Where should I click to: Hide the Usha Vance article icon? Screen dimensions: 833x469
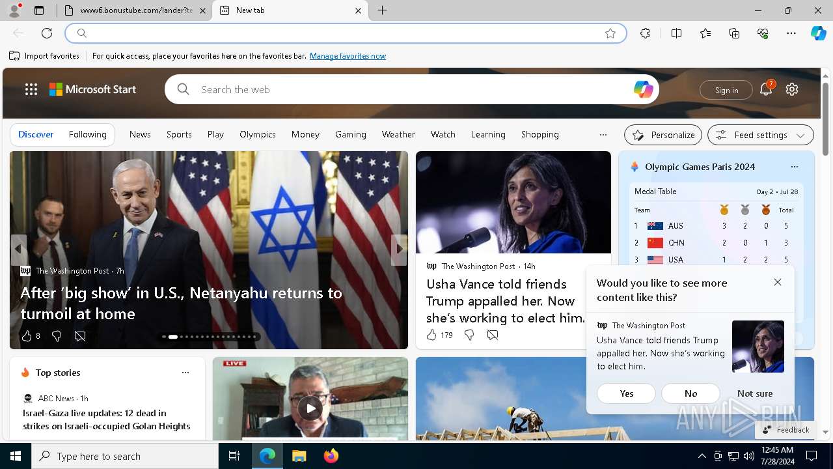point(493,335)
